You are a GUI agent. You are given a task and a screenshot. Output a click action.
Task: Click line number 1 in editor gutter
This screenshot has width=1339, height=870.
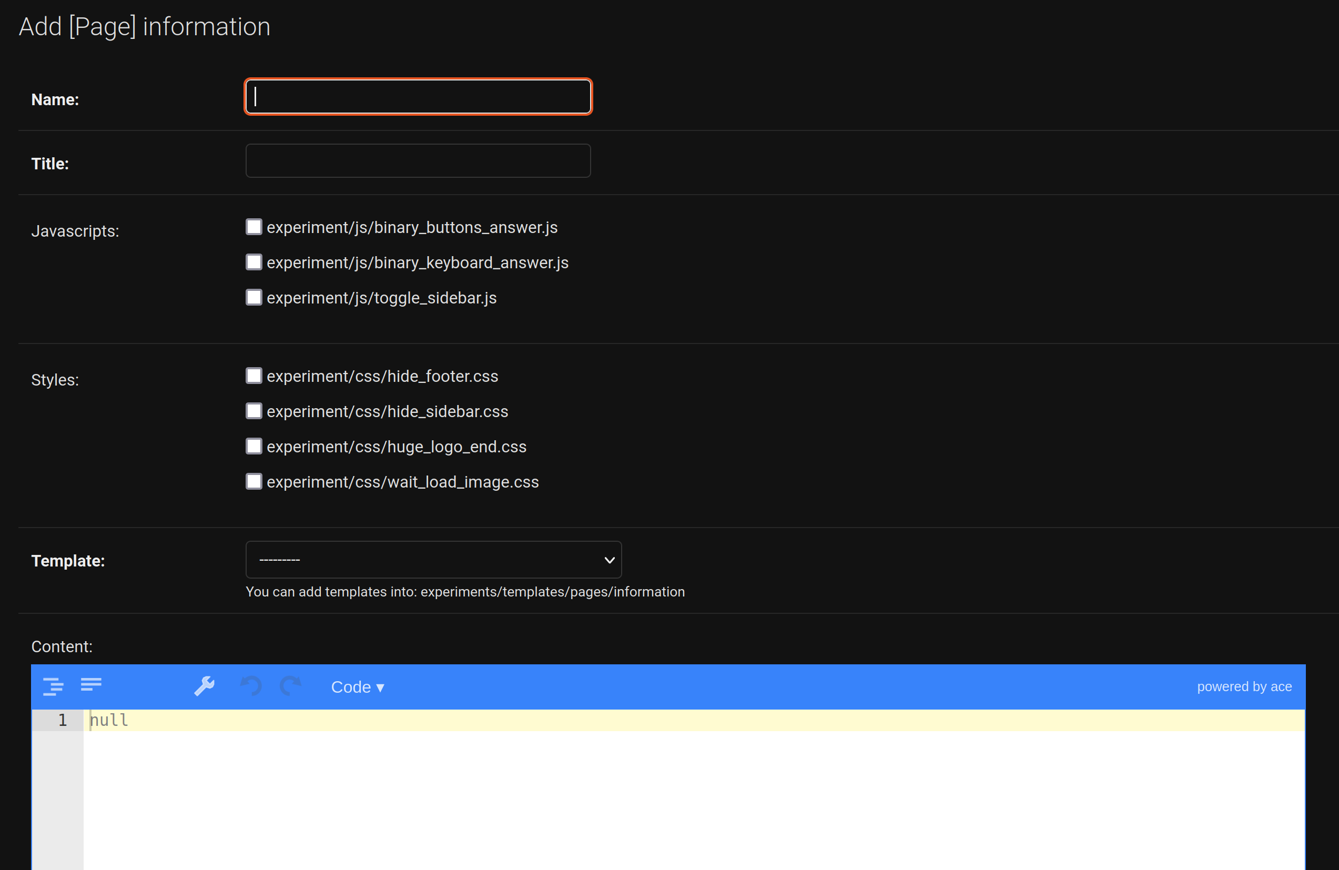(63, 720)
